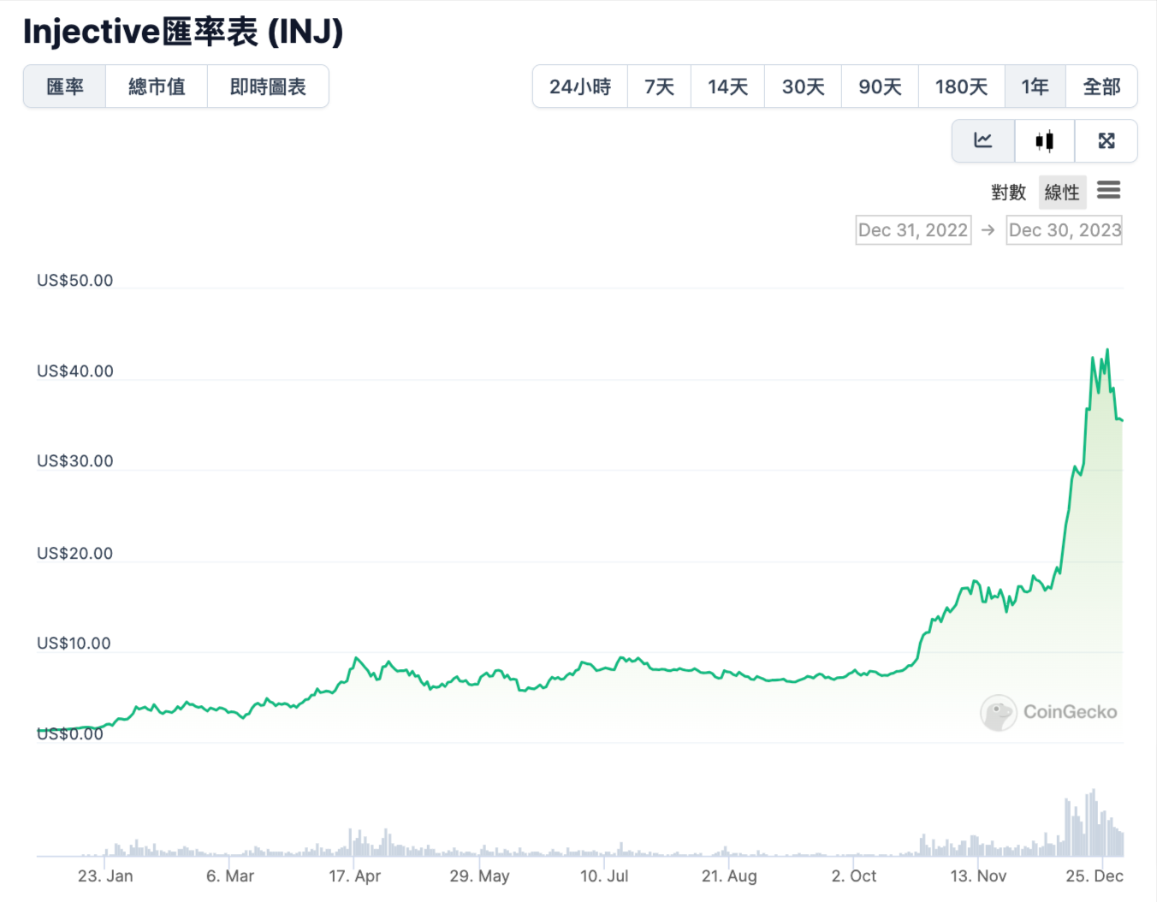
Task: Select the 90天 range button
Action: (x=879, y=86)
